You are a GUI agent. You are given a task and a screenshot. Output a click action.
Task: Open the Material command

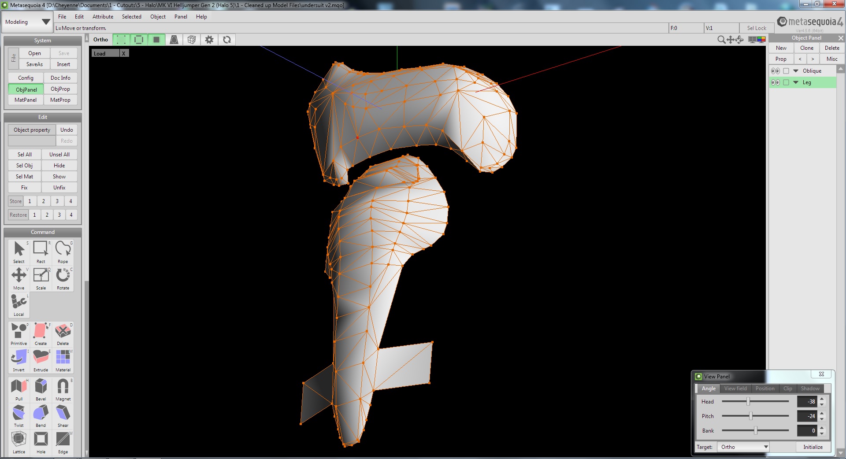point(63,360)
